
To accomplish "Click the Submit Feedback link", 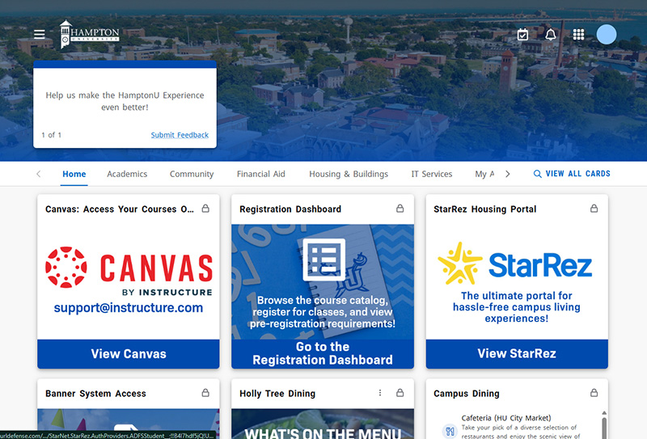I will [180, 135].
